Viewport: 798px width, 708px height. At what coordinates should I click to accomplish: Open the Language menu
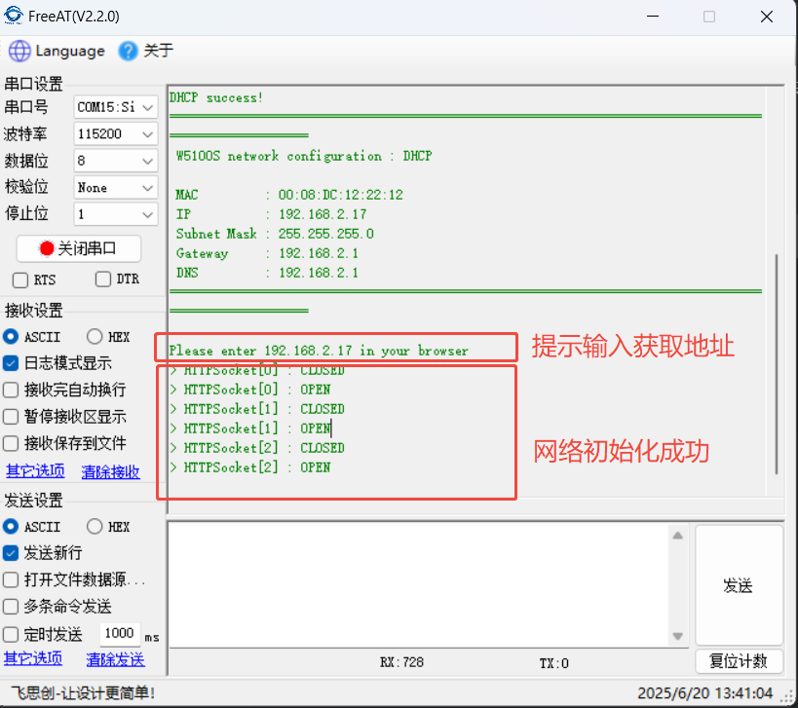[69, 51]
